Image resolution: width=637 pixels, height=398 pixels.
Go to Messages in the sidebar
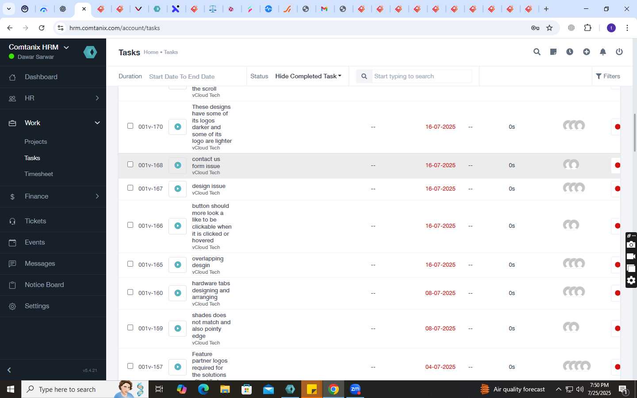coord(40,264)
